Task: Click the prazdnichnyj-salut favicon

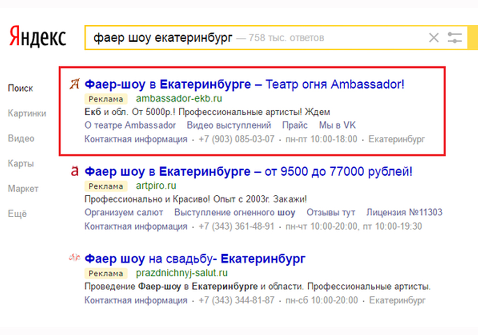Action: point(75,258)
